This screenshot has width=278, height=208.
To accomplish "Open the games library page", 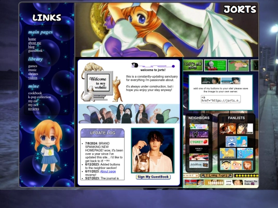I will [x=32, y=66].
